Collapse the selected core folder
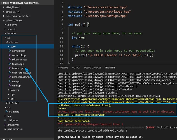The width and height of the screenshot is (177, 140). tap(9, 46)
